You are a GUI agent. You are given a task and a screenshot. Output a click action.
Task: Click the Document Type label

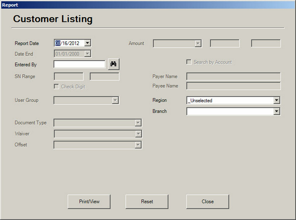(x=30, y=123)
